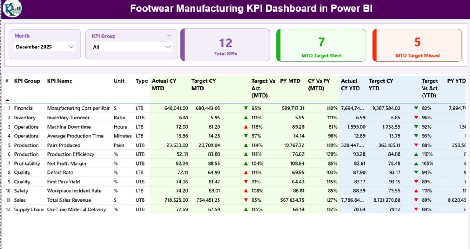
Task: Click the MTD red down arrow for First Pass Yield
Action: (x=245, y=182)
